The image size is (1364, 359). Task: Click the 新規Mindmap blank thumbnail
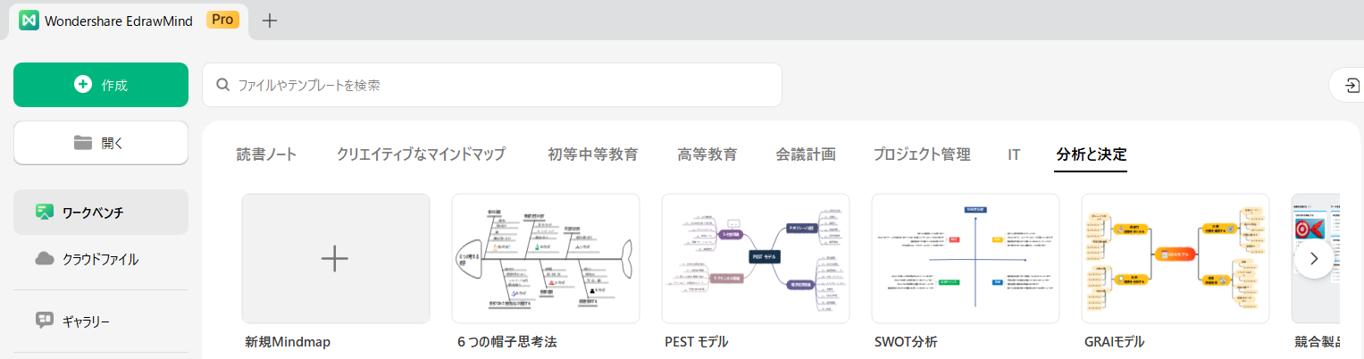(336, 258)
